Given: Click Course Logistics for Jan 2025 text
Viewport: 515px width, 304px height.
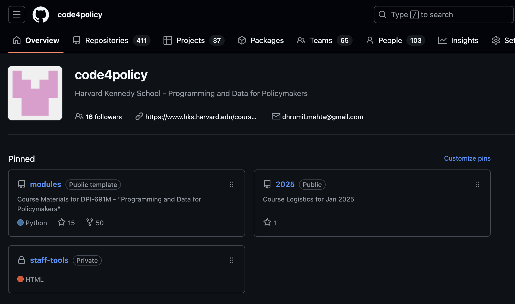Looking at the screenshot, I should pos(308,199).
